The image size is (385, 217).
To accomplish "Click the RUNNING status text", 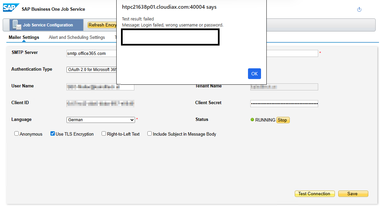I will tap(265, 120).
